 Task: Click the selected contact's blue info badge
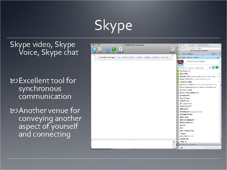point(218,58)
